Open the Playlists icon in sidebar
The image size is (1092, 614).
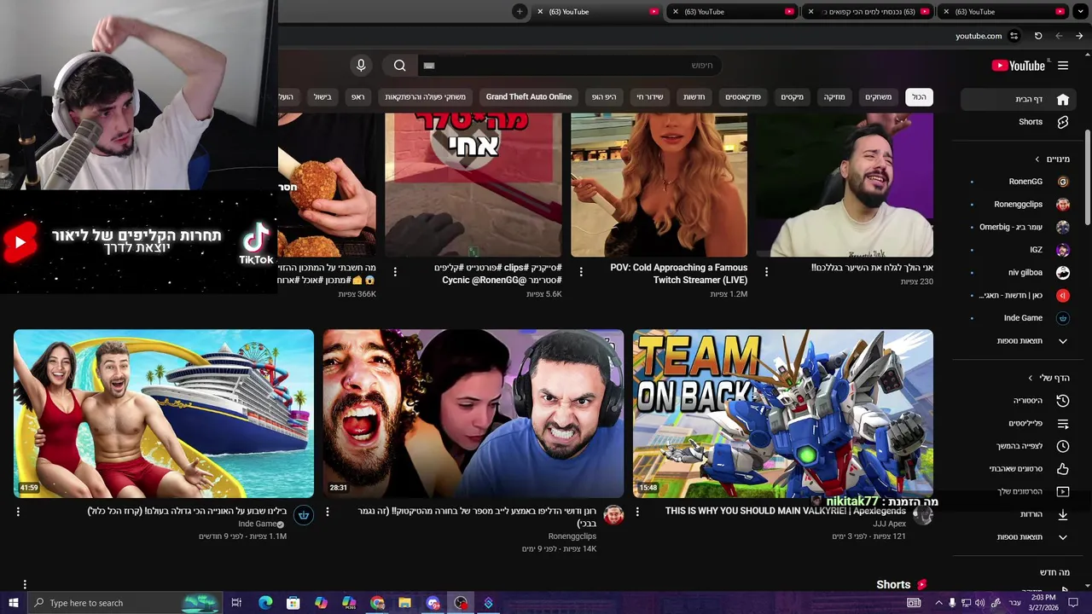tap(1063, 424)
